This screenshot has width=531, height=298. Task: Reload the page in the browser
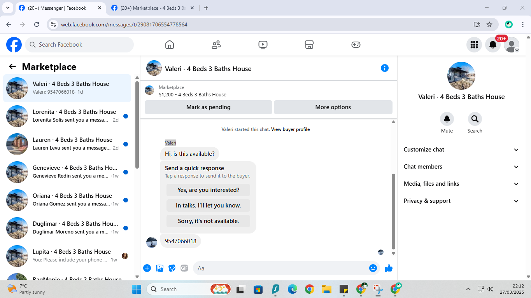point(37,24)
